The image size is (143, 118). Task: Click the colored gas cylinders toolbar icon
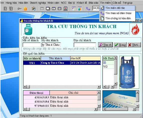(x=80, y=9)
